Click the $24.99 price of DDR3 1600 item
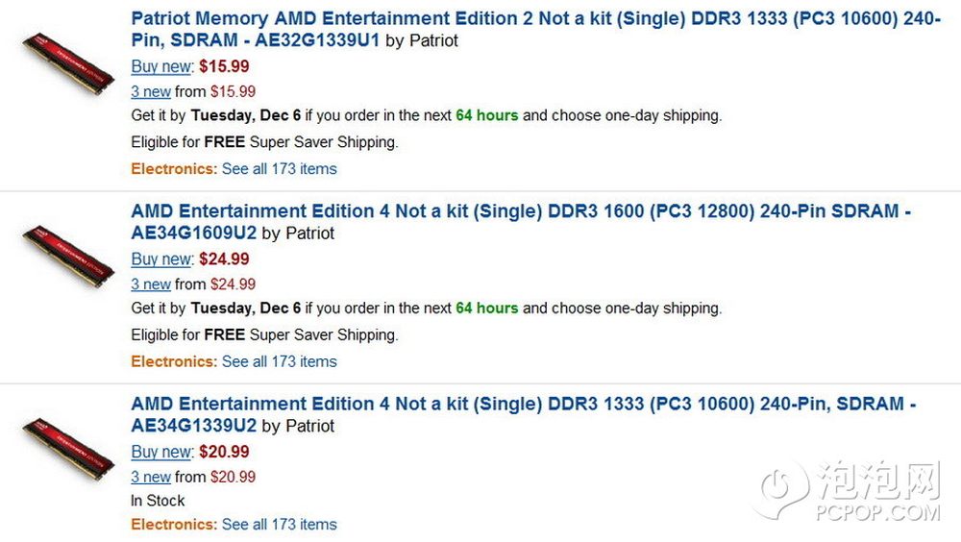This screenshot has width=961, height=542. (x=224, y=259)
